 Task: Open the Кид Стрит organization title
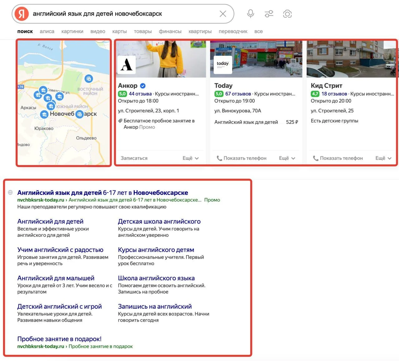(327, 85)
